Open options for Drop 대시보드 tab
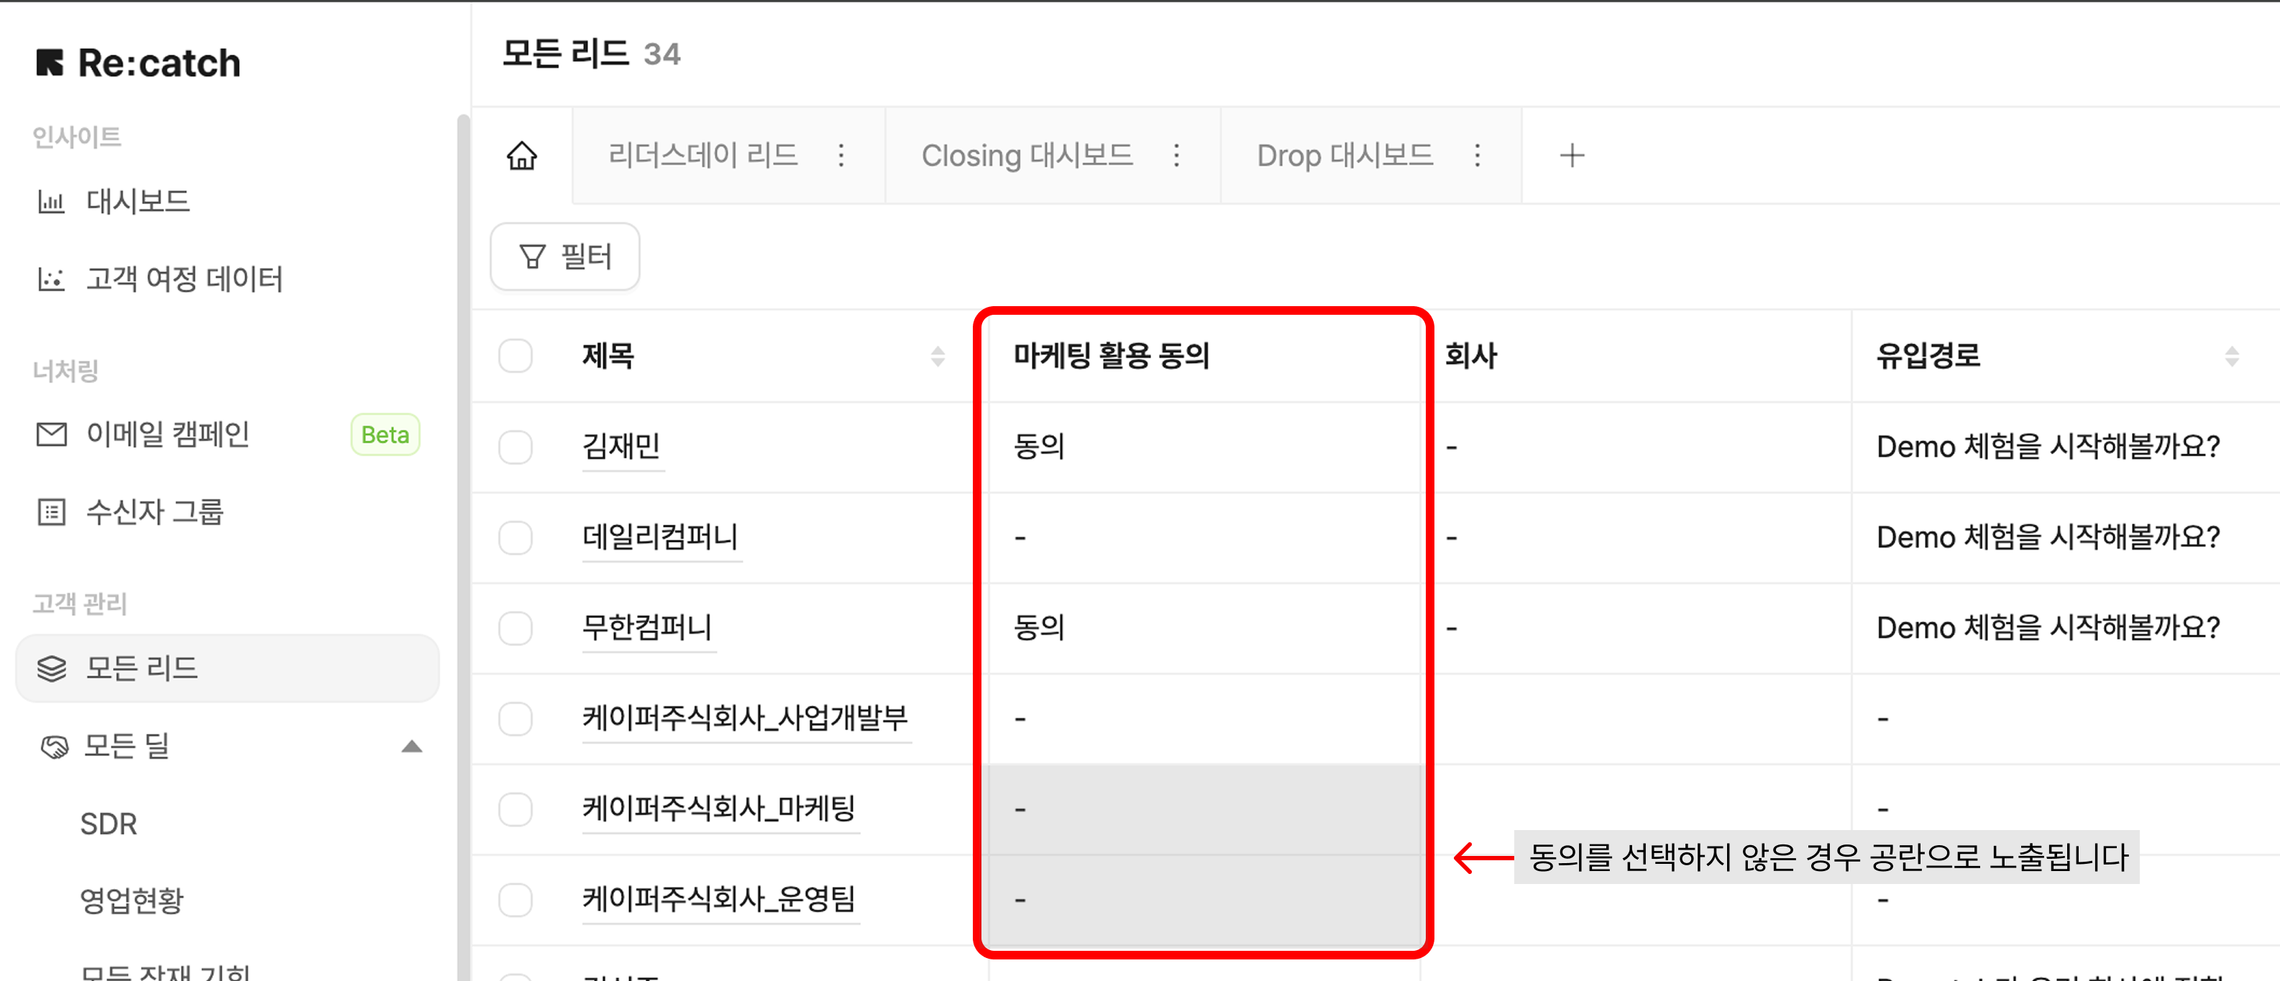 (1478, 156)
